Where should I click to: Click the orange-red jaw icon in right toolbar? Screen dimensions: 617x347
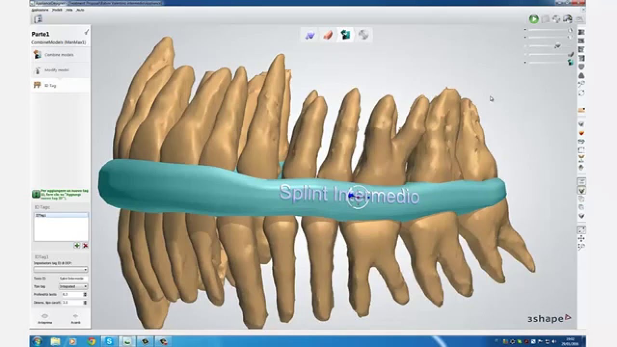(x=581, y=133)
